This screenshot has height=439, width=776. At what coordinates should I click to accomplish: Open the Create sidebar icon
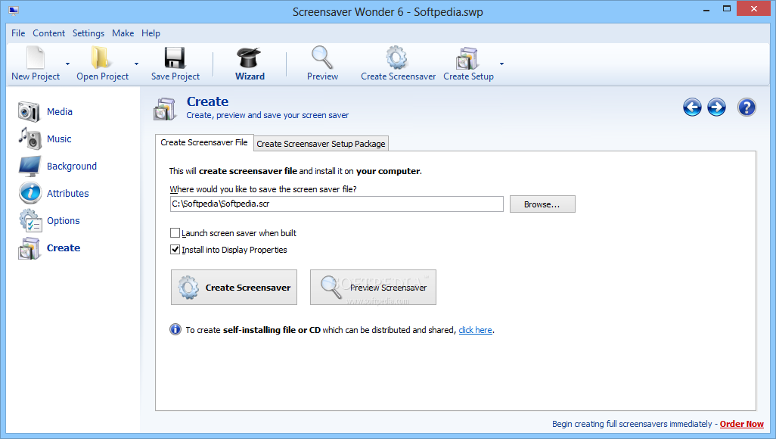click(29, 248)
